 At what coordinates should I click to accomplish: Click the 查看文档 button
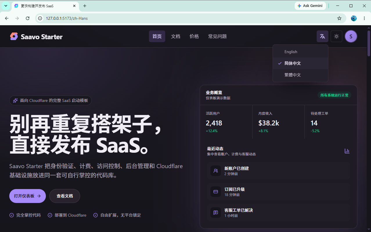click(65, 196)
